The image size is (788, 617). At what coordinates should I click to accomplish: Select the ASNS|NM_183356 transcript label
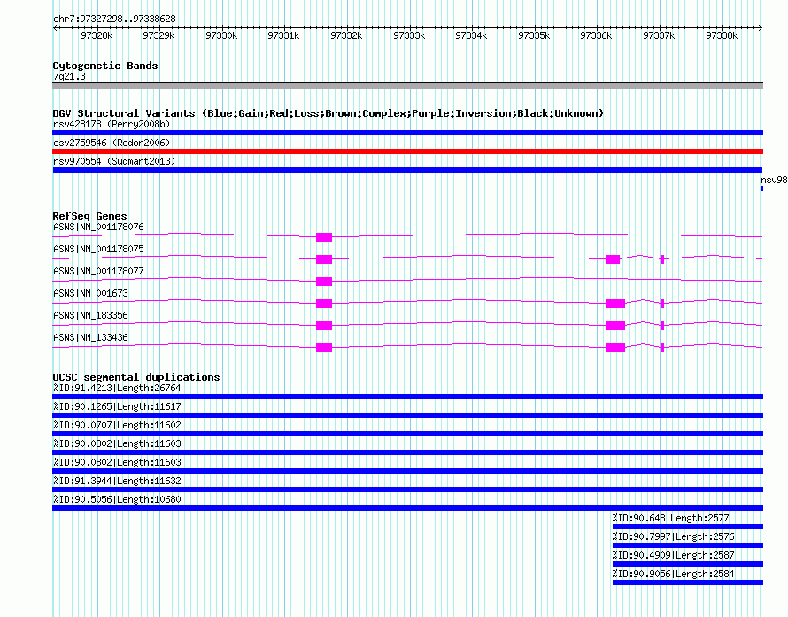90,315
